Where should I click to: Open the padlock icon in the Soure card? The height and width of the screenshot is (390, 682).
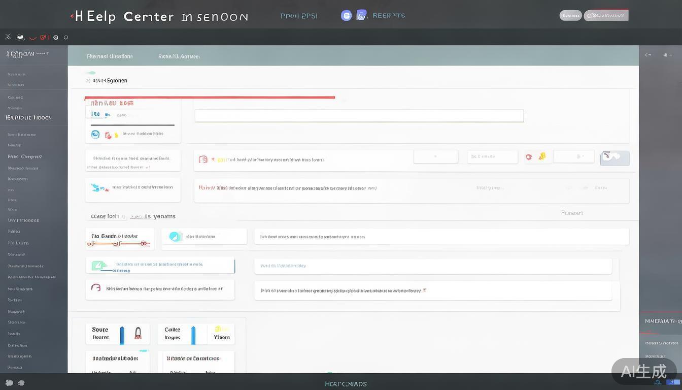[x=138, y=333]
